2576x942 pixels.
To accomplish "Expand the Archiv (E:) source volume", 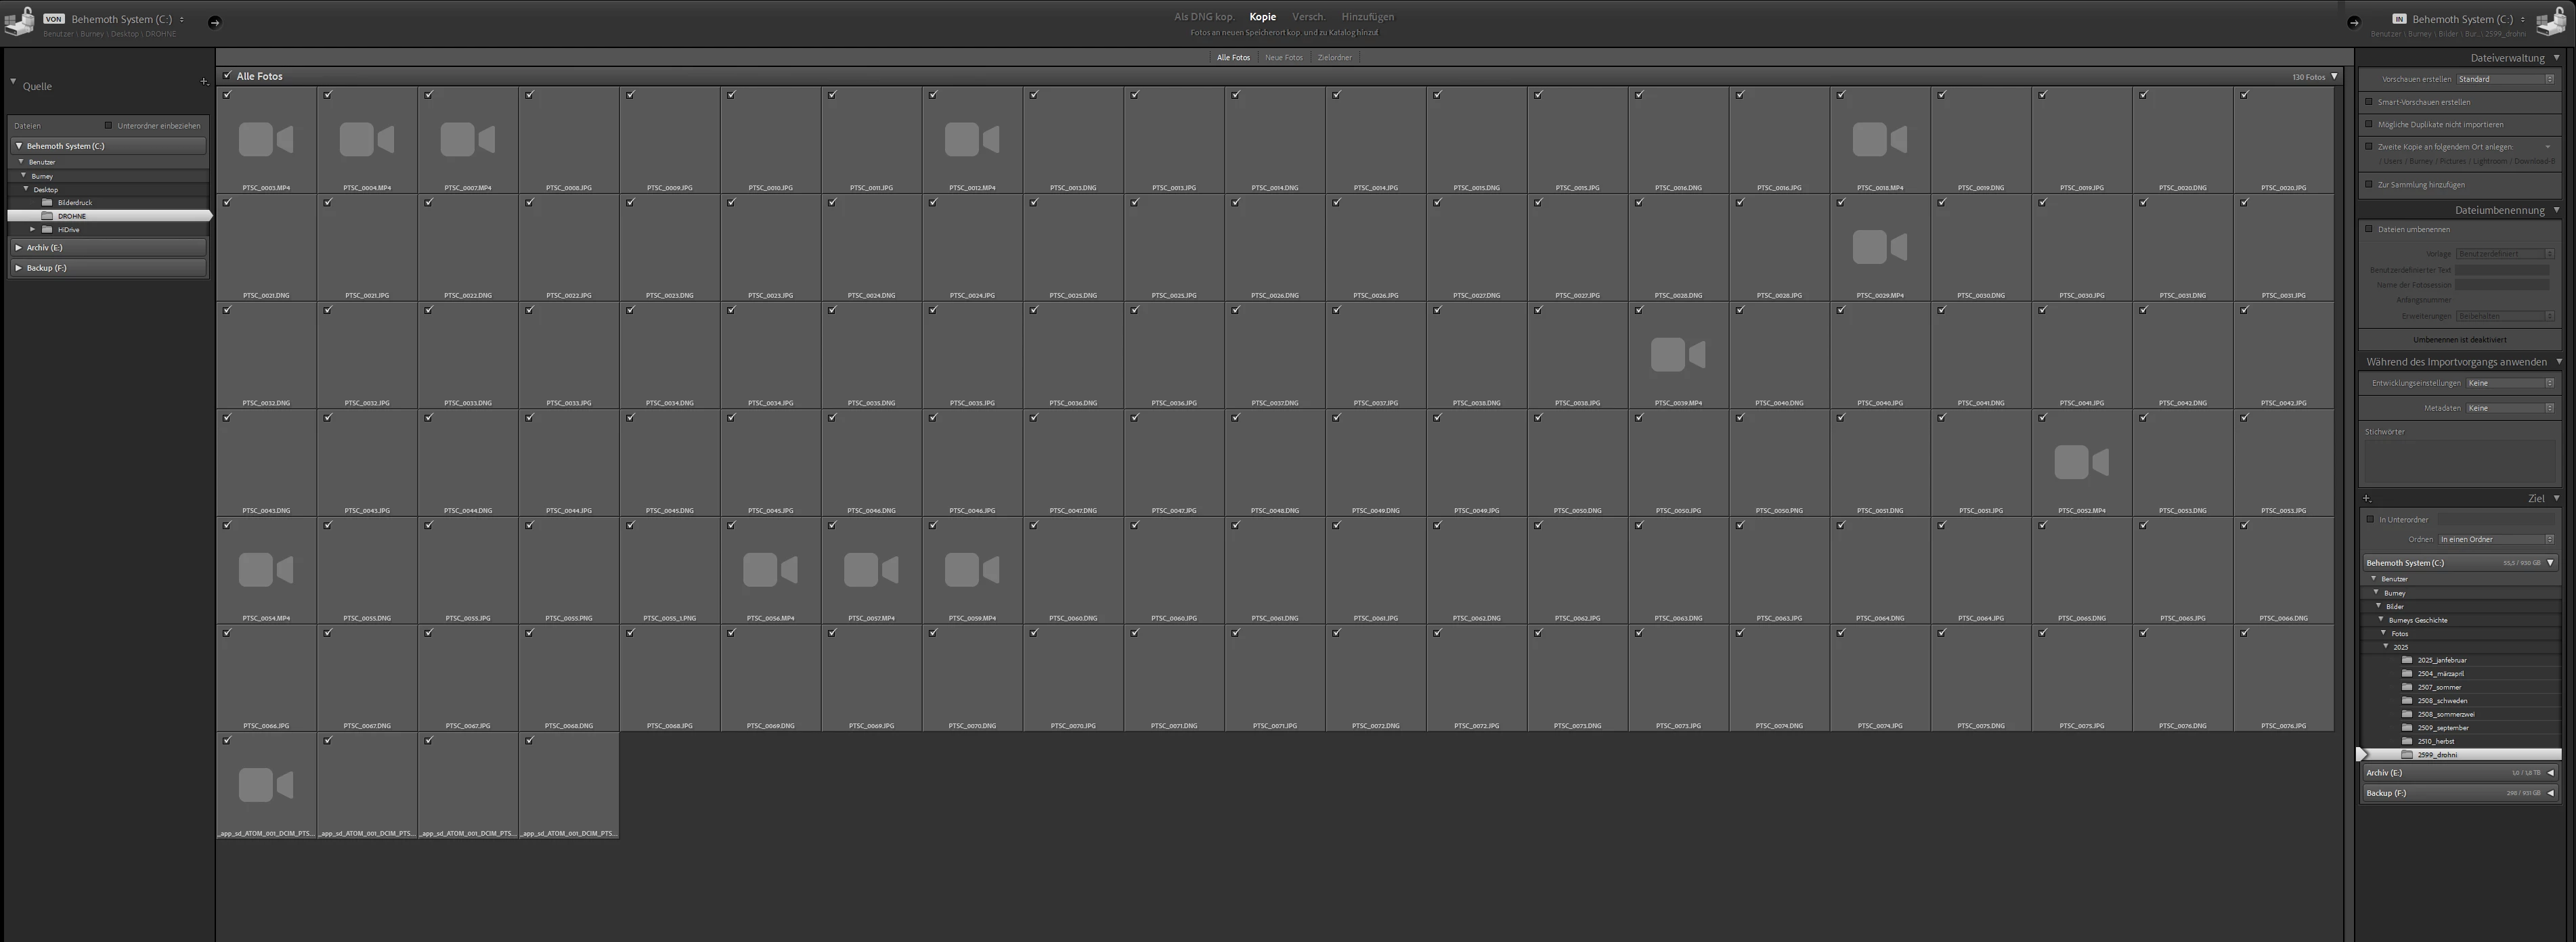I will (18, 247).
